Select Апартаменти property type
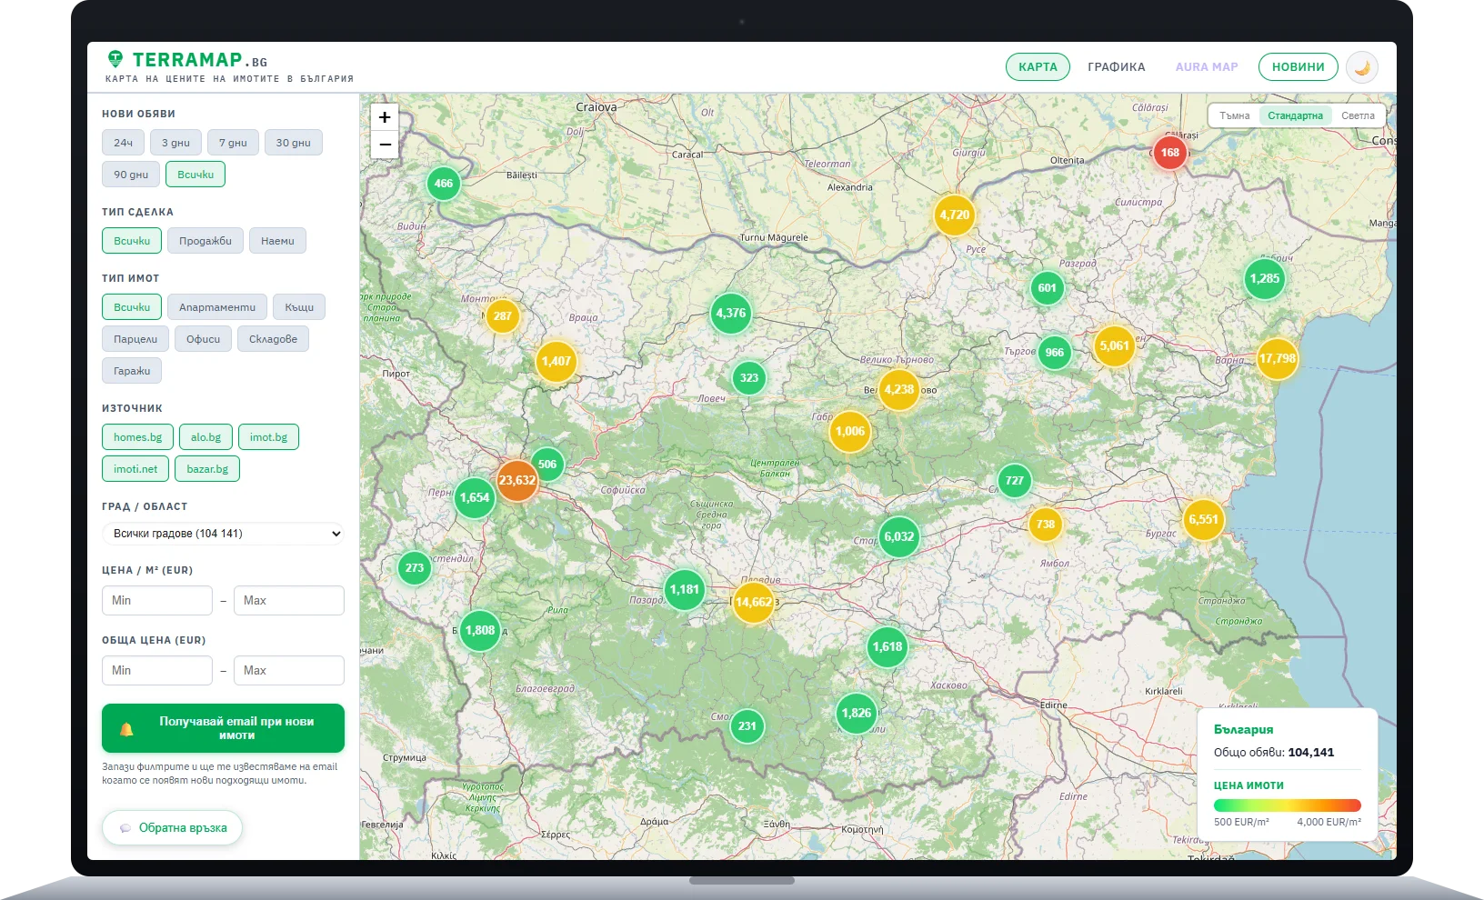 [x=217, y=307]
